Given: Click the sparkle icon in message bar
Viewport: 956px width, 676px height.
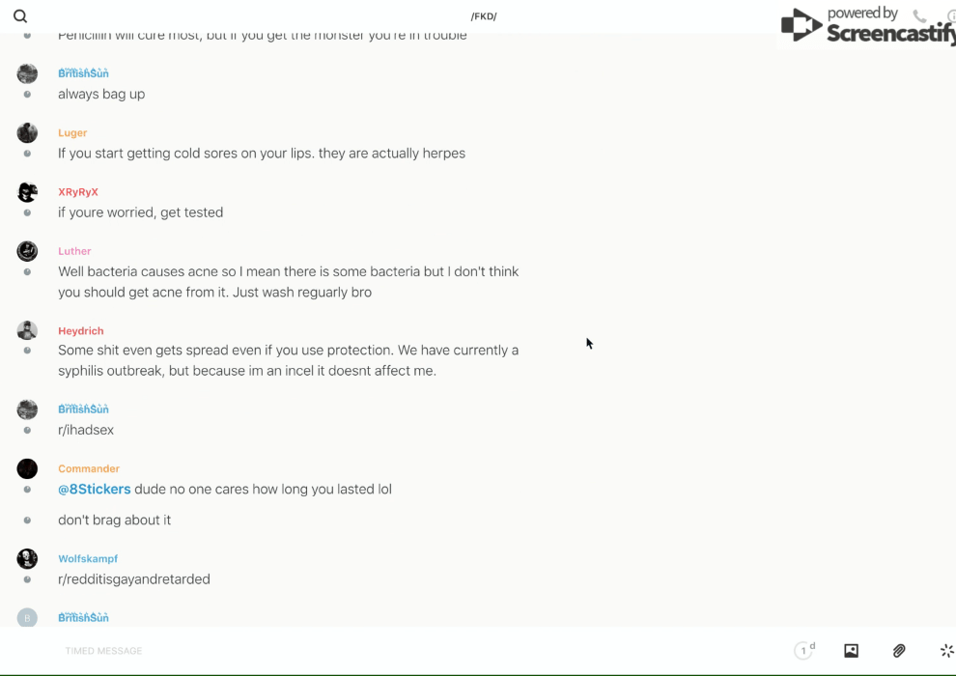Looking at the screenshot, I should tap(946, 651).
